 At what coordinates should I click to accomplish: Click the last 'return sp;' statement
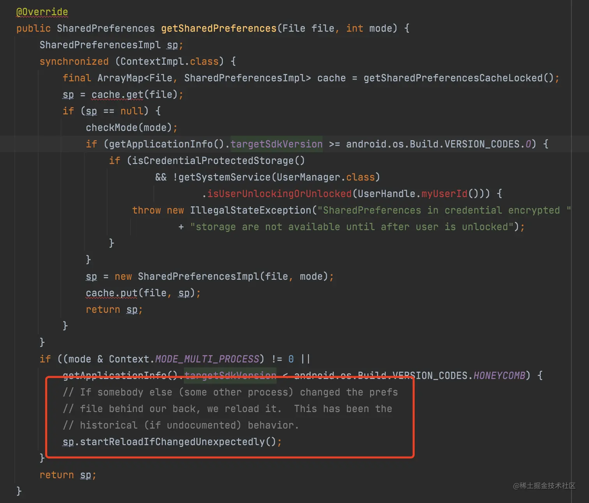68,475
